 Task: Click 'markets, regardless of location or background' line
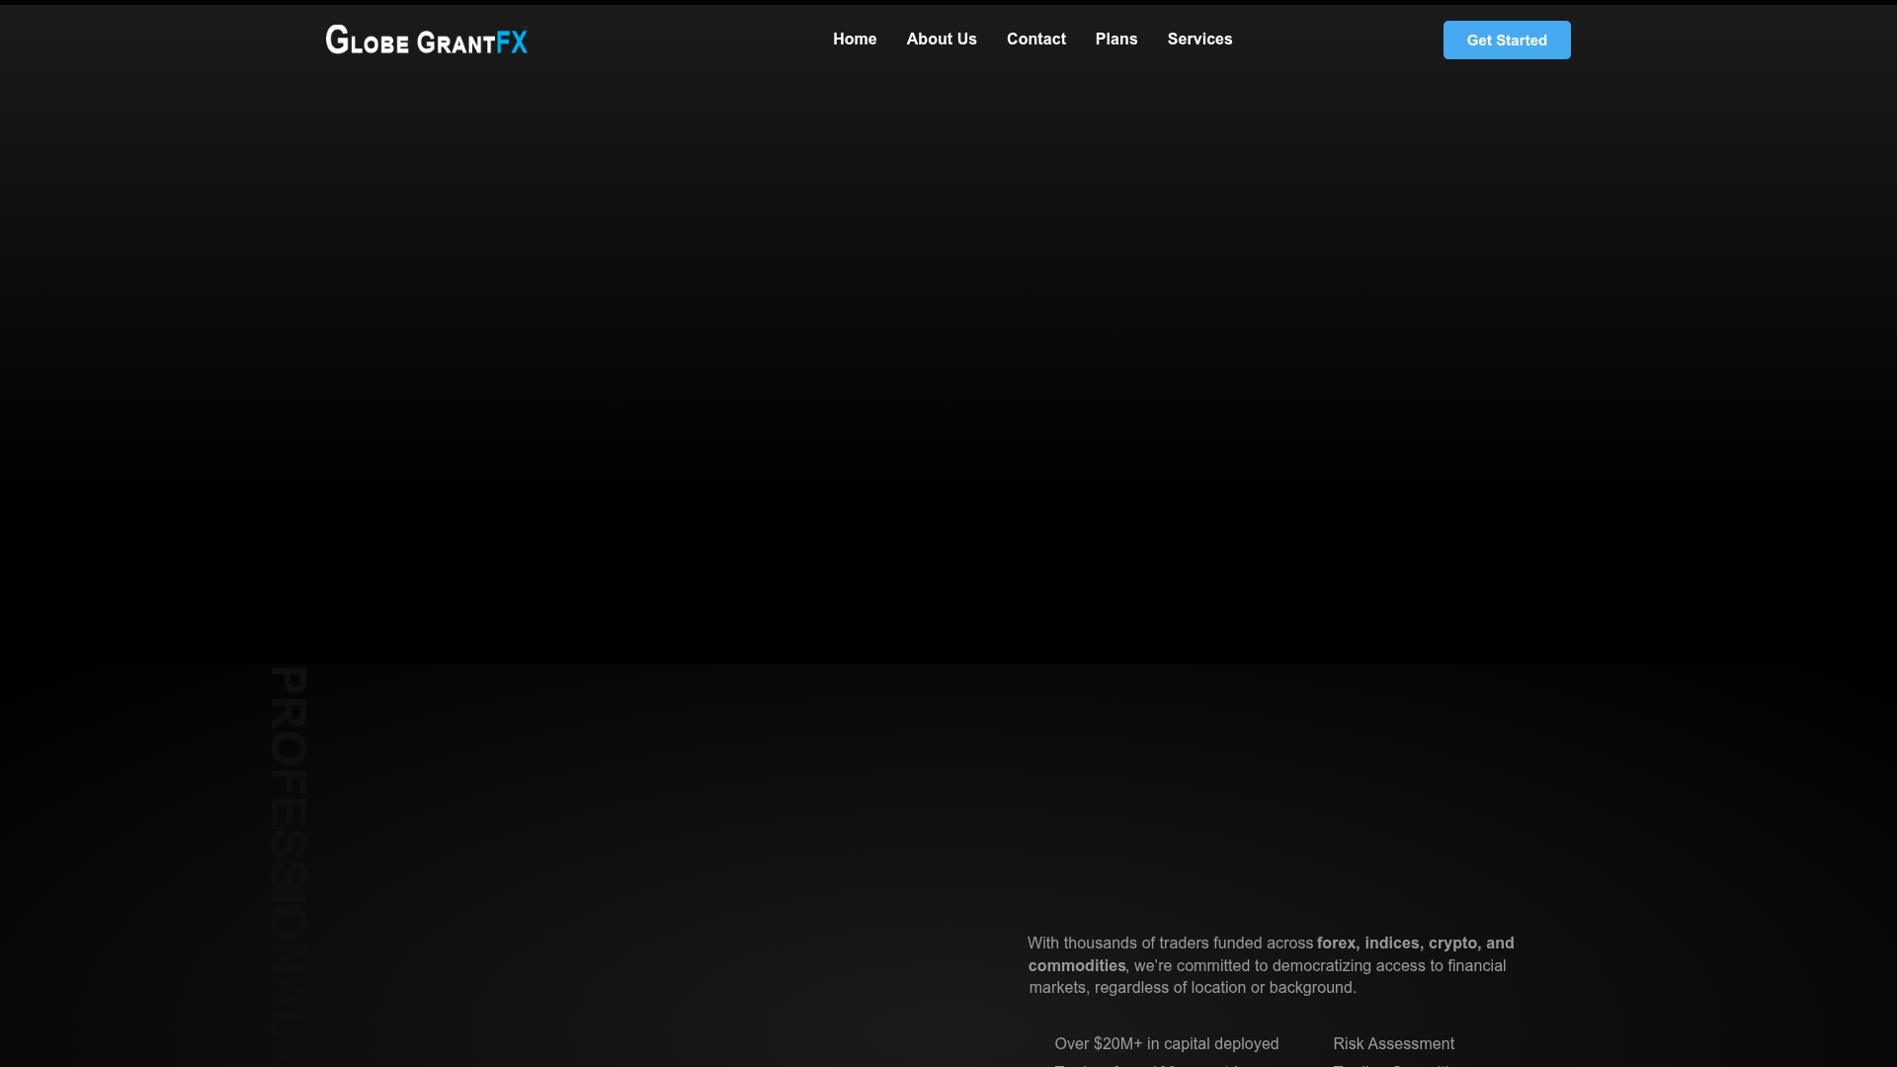click(1192, 988)
